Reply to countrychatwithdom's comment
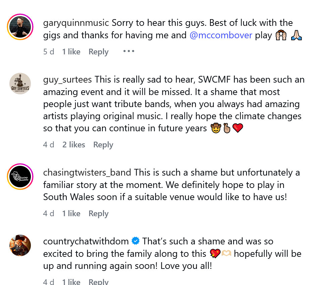 pos(98,282)
